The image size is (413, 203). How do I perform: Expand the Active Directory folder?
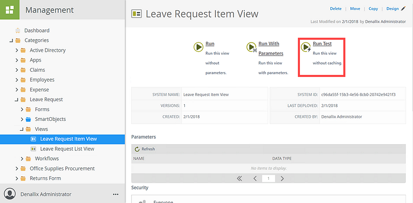point(17,50)
